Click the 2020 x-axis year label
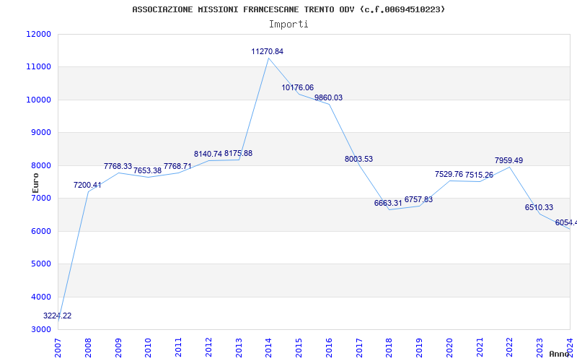577x361 pixels. click(x=449, y=347)
